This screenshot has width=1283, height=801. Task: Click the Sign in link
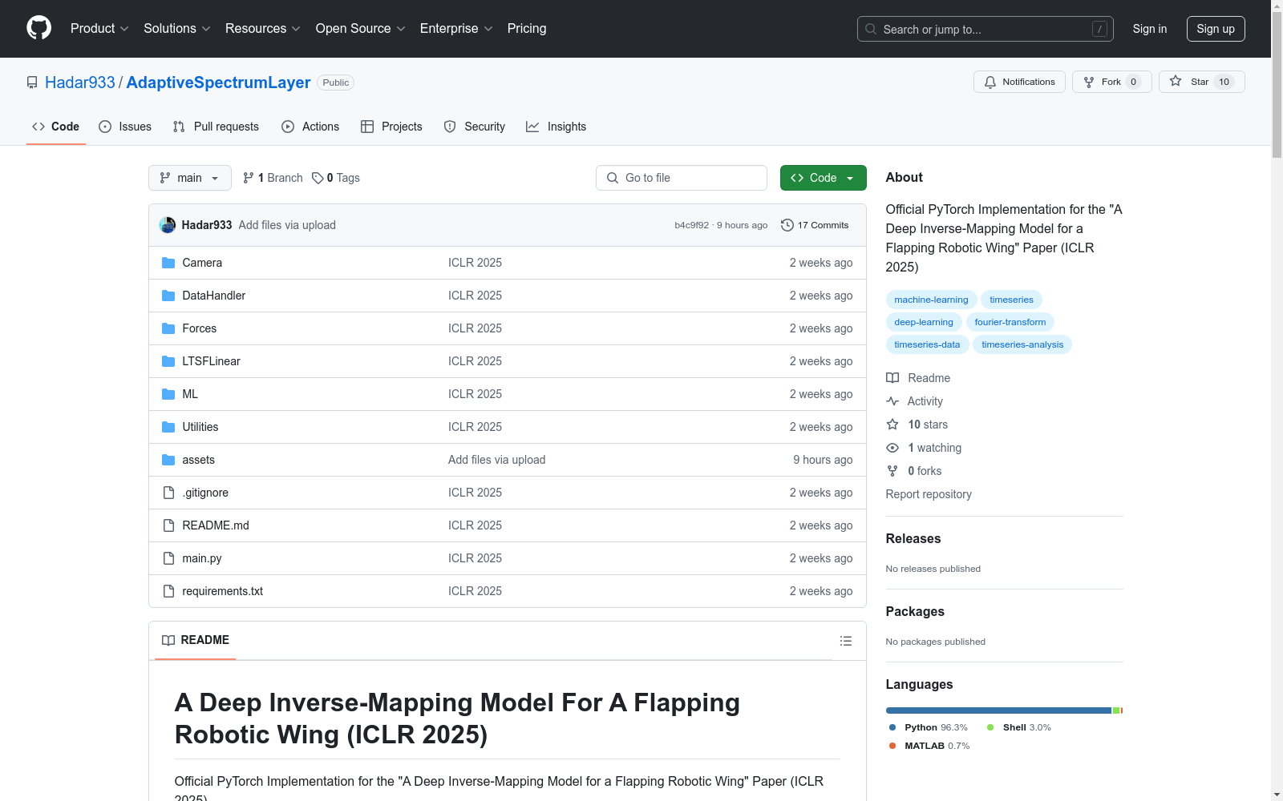[x=1150, y=29]
